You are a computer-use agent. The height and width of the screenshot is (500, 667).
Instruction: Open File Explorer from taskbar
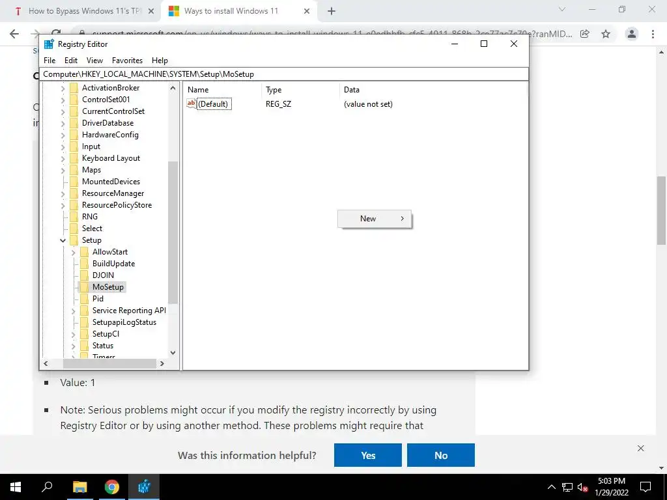coord(79,487)
